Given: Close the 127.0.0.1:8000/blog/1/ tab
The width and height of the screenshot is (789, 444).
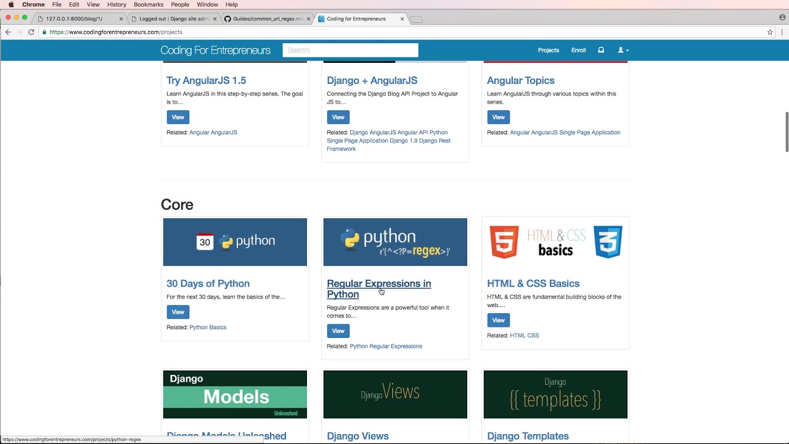Looking at the screenshot, I should click(x=121, y=19).
